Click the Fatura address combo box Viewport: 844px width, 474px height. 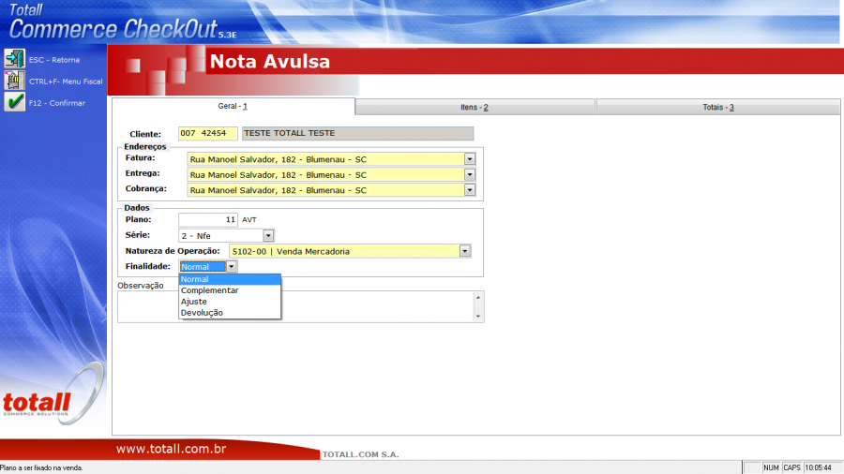(x=331, y=159)
